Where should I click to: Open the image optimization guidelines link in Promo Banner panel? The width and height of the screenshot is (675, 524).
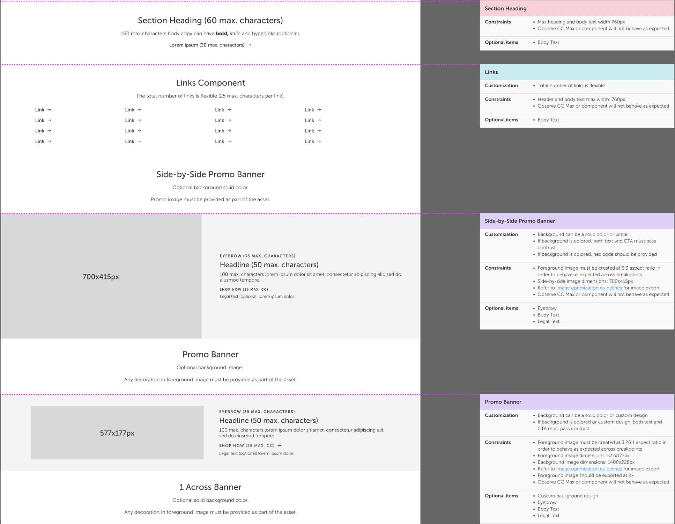point(589,469)
